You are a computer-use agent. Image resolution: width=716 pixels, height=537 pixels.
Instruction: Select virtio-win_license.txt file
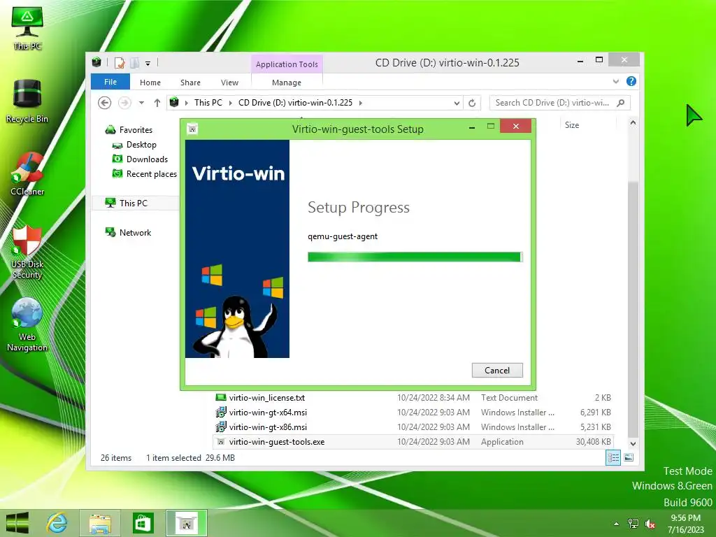413,398
